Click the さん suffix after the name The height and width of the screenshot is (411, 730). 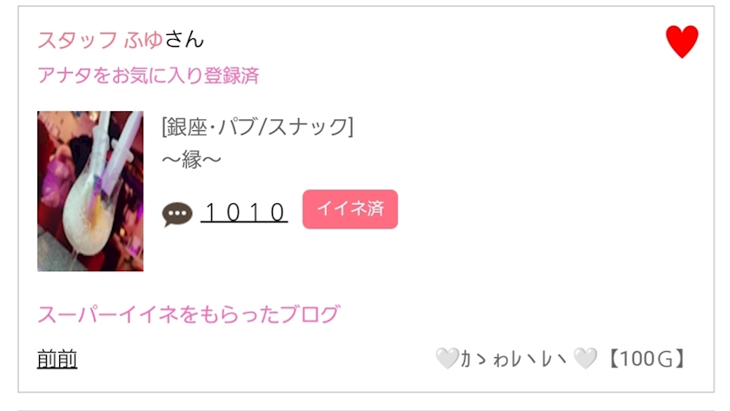click(184, 40)
